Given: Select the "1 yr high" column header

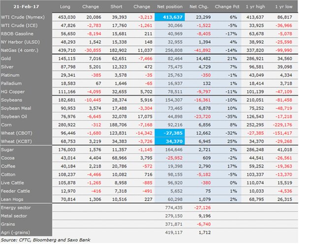Looking at the screenshot, I should click(257, 7).
